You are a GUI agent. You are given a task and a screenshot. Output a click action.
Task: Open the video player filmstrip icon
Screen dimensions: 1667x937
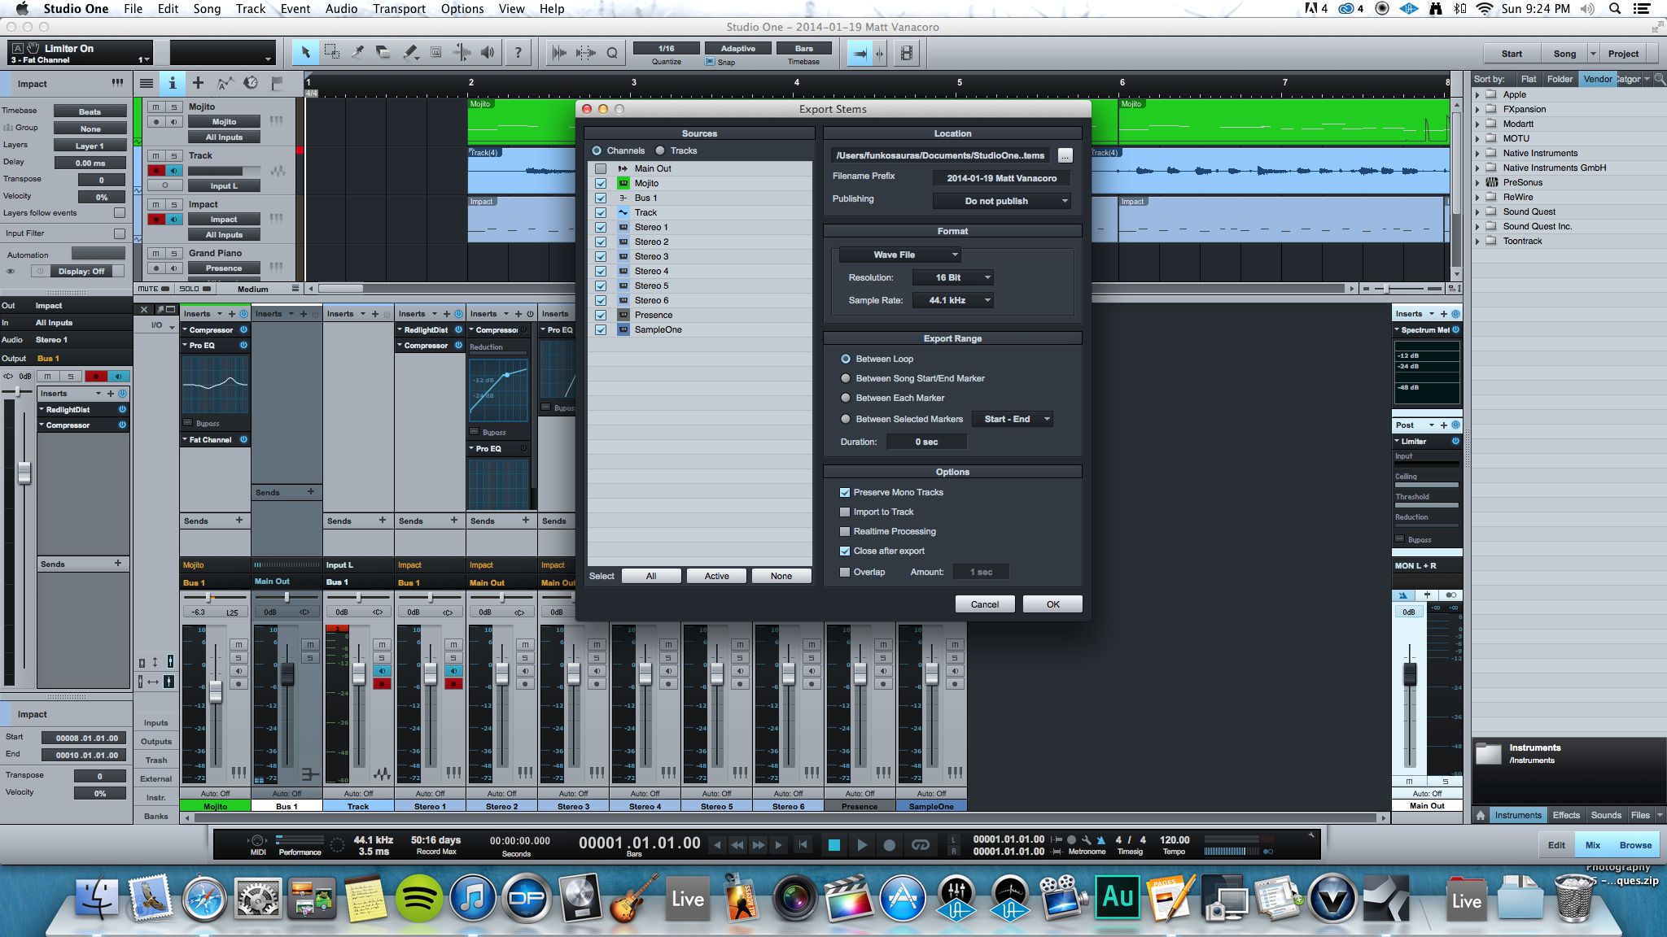906,54
